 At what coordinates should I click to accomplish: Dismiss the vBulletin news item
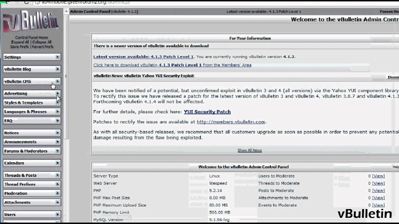[393, 77]
